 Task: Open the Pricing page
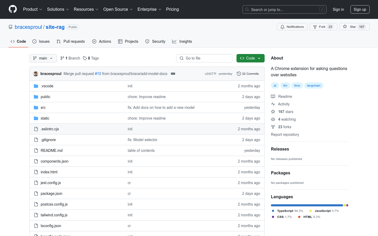click(172, 9)
